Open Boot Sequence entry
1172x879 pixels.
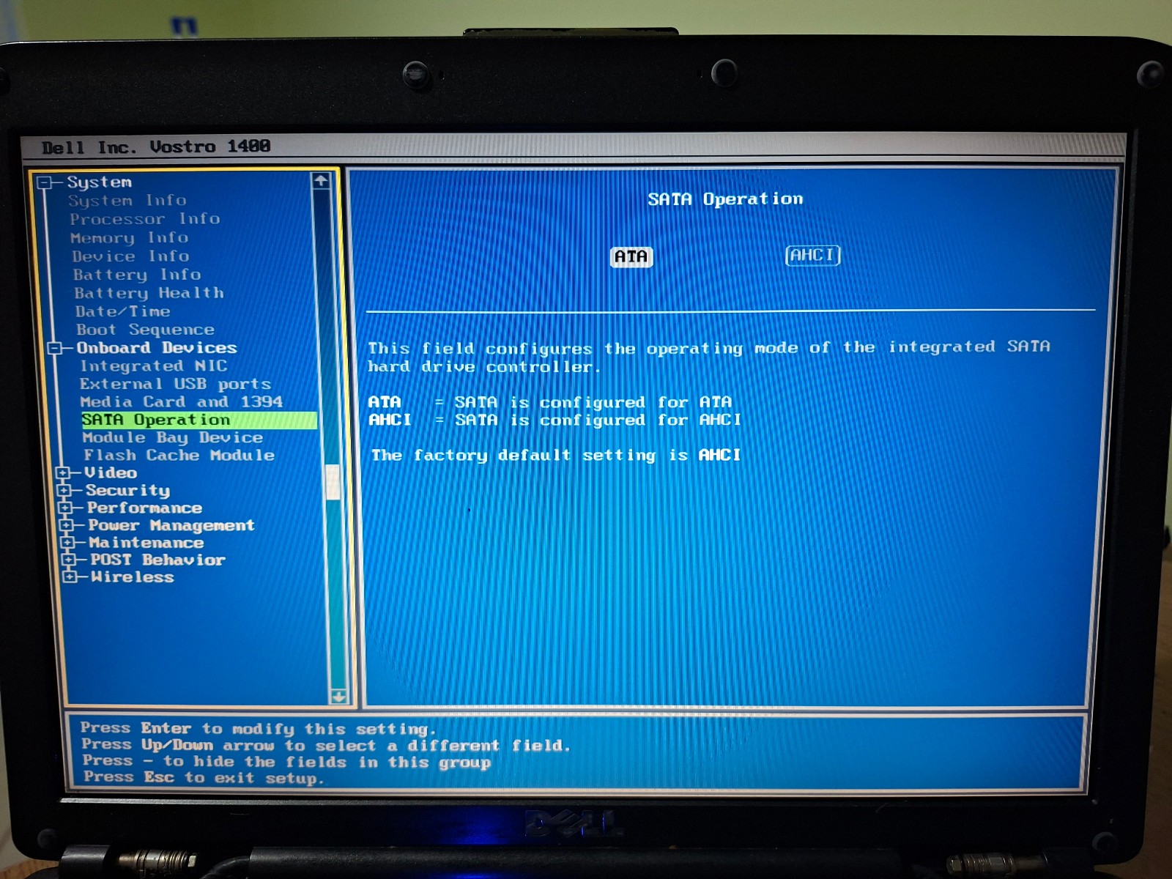(x=145, y=330)
